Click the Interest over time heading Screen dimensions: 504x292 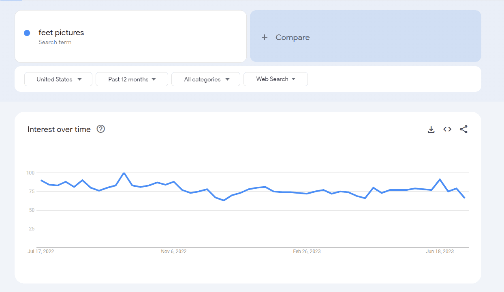pos(59,129)
